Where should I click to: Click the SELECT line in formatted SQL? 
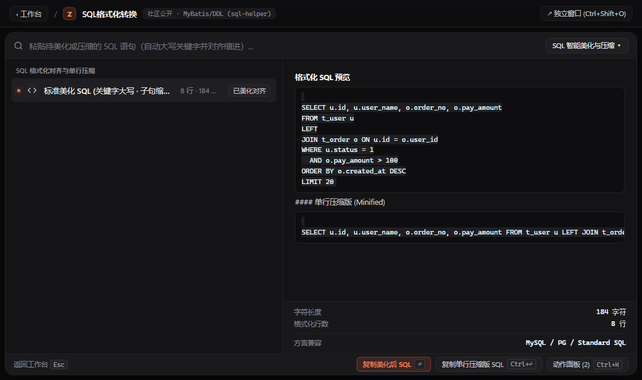pyautogui.click(x=401, y=107)
